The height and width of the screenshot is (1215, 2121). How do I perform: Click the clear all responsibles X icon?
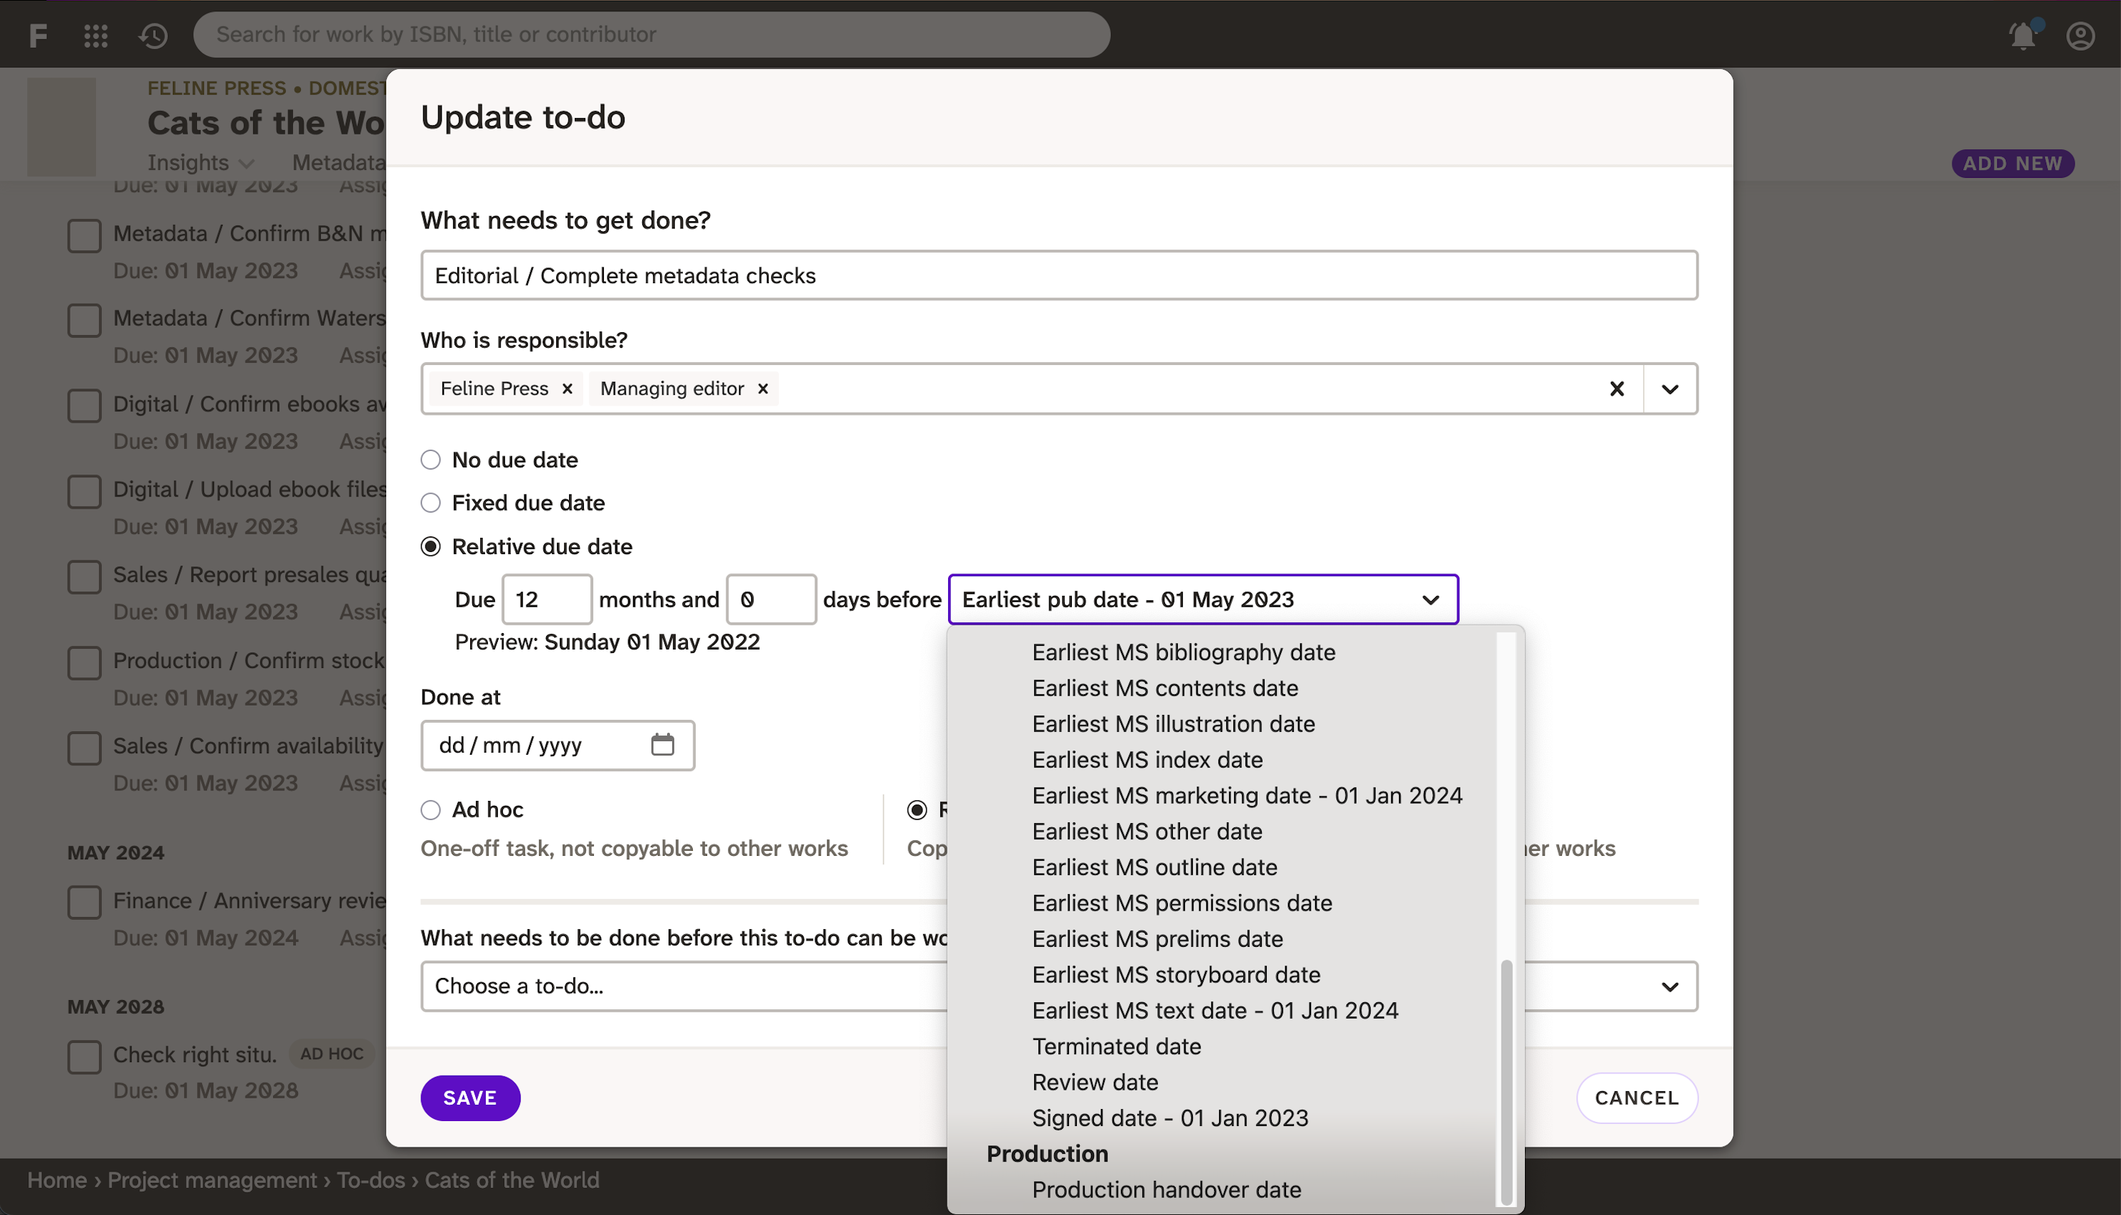(1615, 388)
